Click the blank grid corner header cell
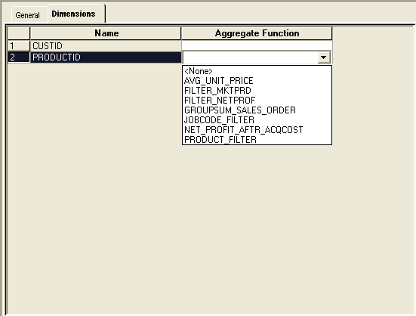Image resolution: width=416 pixels, height=316 pixels. click(19, 33)
